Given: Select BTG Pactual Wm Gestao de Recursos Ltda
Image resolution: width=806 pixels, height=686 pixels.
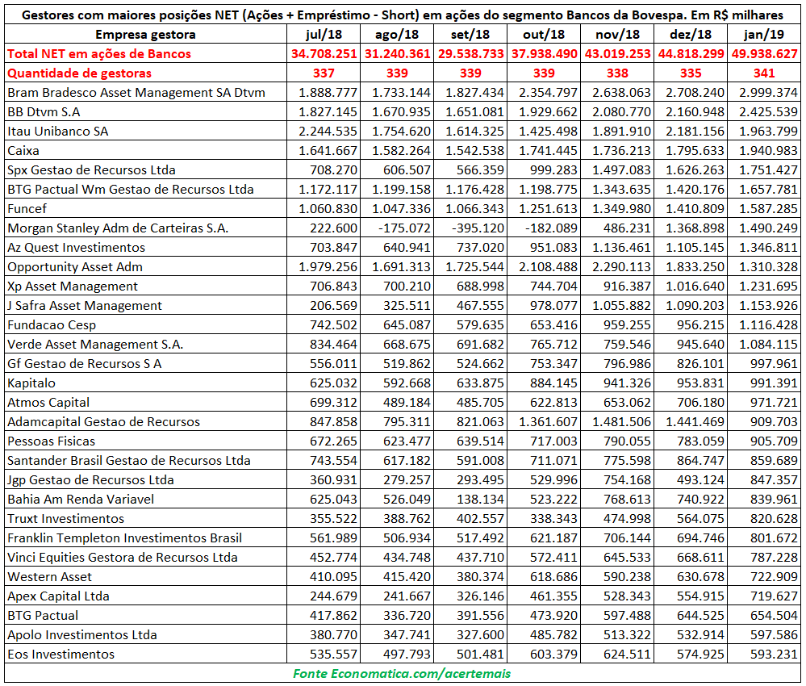Looking at the screenshot, I should [131, 189].
